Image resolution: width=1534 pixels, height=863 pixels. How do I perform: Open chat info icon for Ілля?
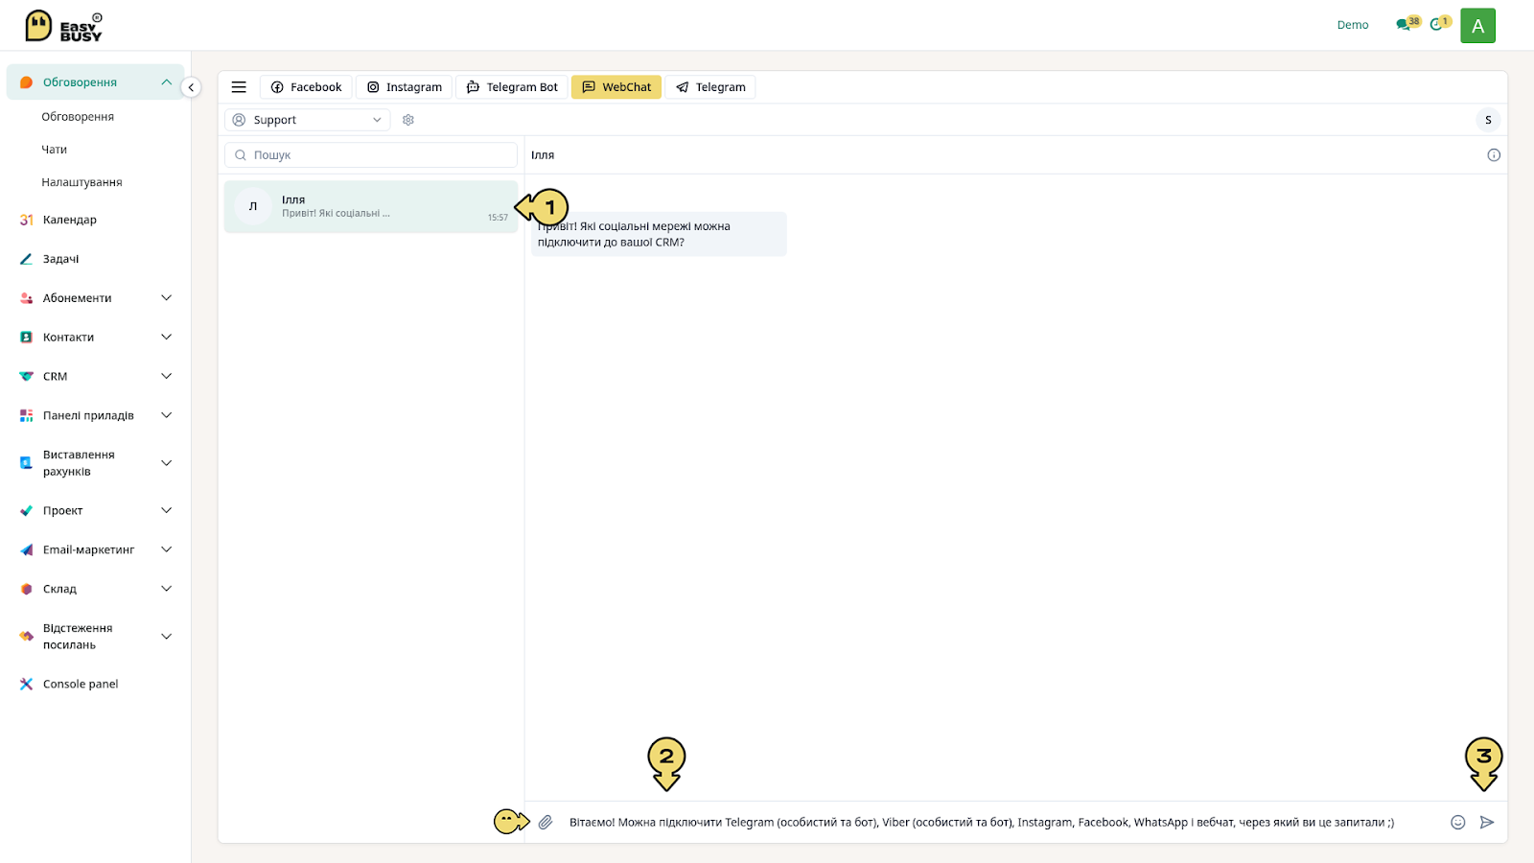[1494, 155]
